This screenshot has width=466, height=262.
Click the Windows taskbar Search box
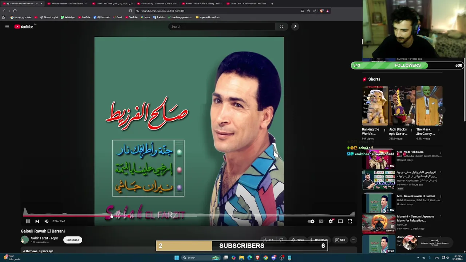click(x=202, y=258)
